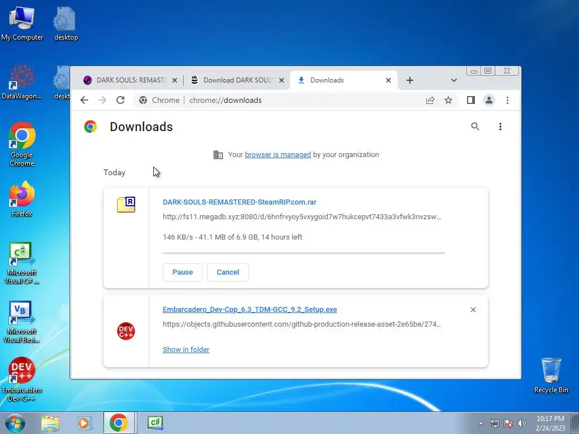Open the network status tray icon
The image size is (579, 434).
coord(494,423)
